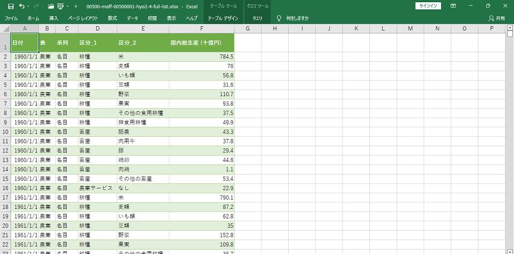
Task: Click the Open folder icon
Action: (51, 6)
